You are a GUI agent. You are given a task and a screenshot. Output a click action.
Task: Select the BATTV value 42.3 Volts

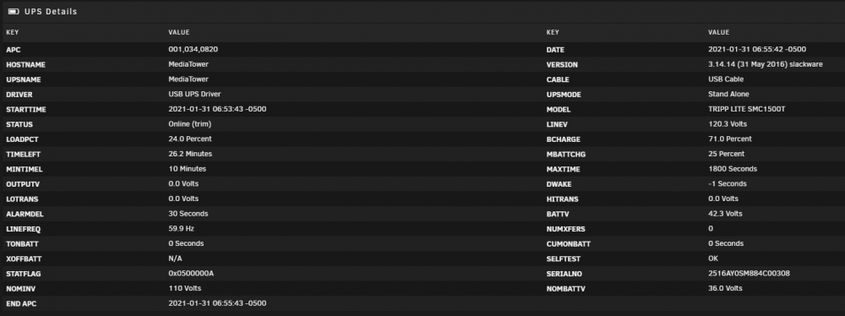pos(725,214)
